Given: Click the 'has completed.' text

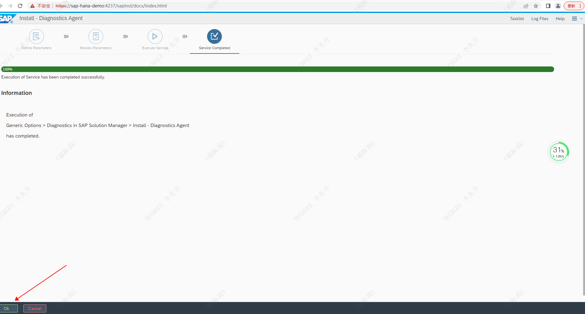Looking at the screenshot, I should pos(23,136).
